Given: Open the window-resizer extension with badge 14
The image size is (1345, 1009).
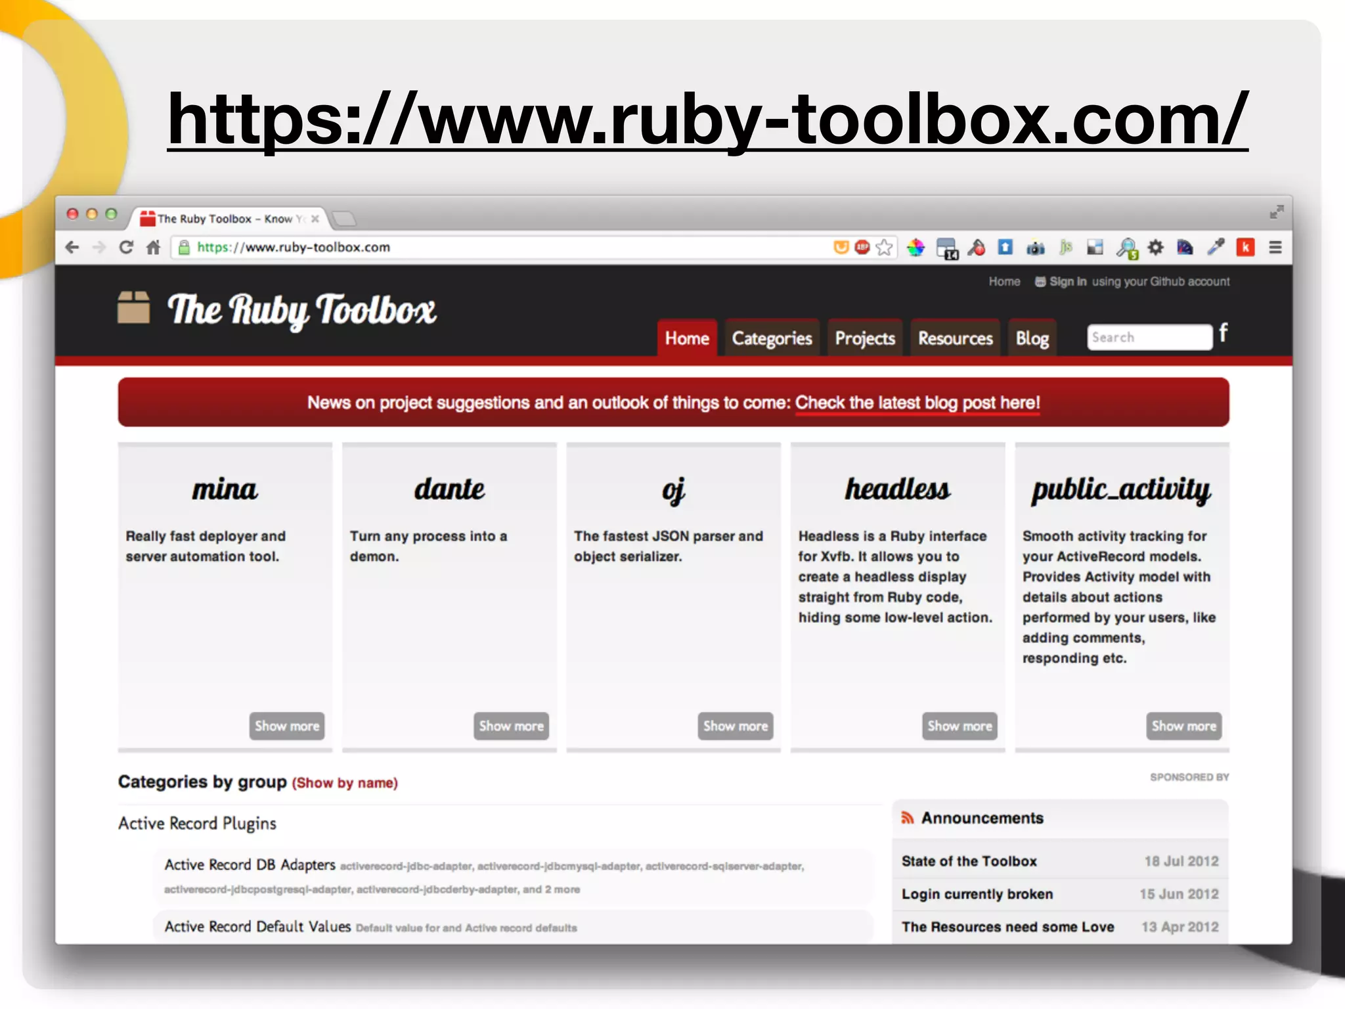Looking at the screenshot, I should click(947, 248).
